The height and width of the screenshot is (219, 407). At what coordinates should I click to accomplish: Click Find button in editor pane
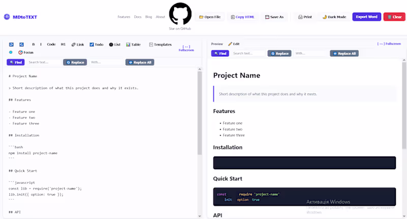(x=16, y=62)
